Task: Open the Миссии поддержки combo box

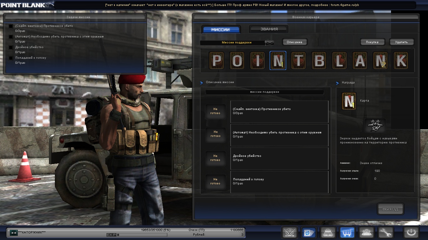Action: point(237,43)
